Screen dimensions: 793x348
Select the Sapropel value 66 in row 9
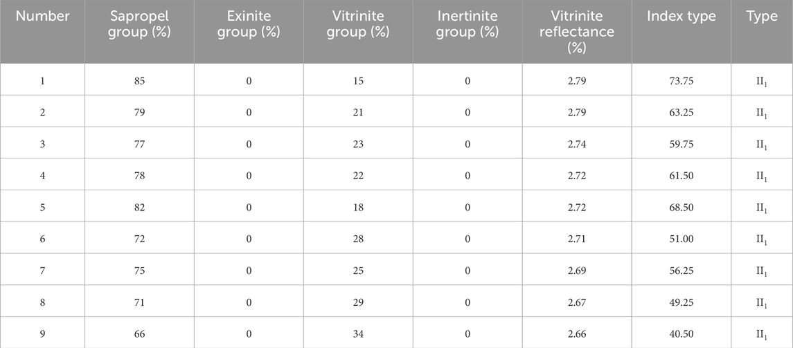(x=139, y=333)
